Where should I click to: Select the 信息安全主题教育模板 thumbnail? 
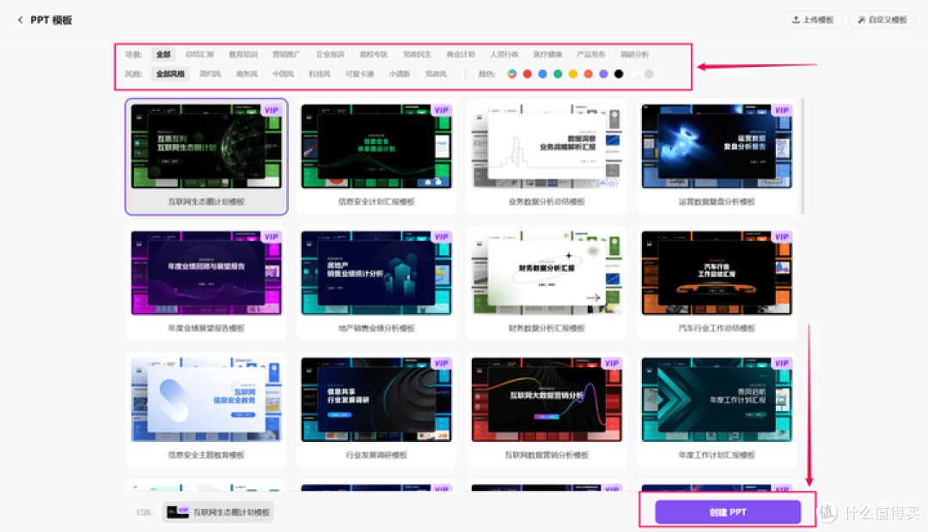[206, 400]
